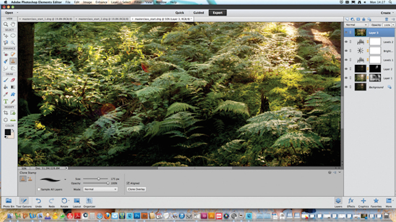The image size is (396, 222).
Task: Select the Eraser tool
Action: point(13,80)
